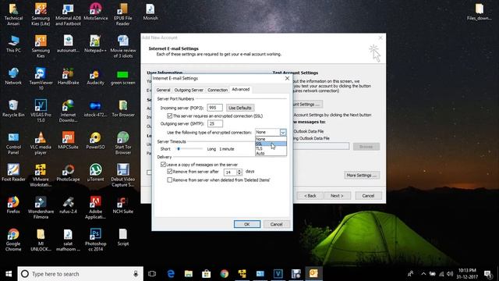Open the volume control in system tray

click(450, 274)
